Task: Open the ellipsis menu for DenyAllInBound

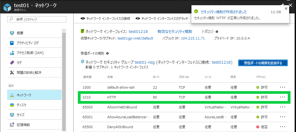Action: coord(283,127)
